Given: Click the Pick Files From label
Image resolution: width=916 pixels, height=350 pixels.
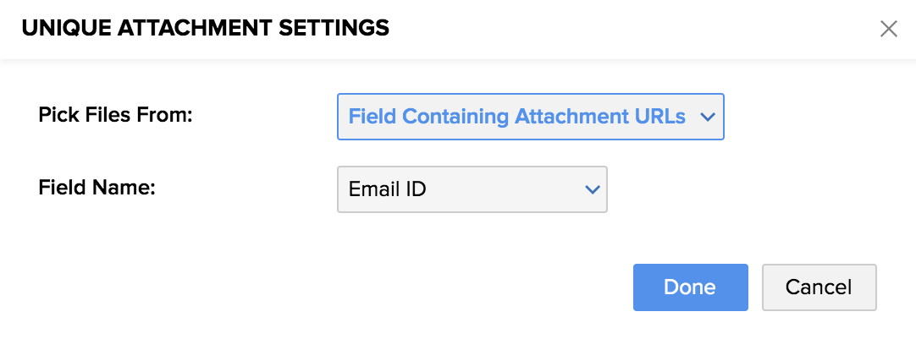Looking at the screenshot, I should [116, 114].
